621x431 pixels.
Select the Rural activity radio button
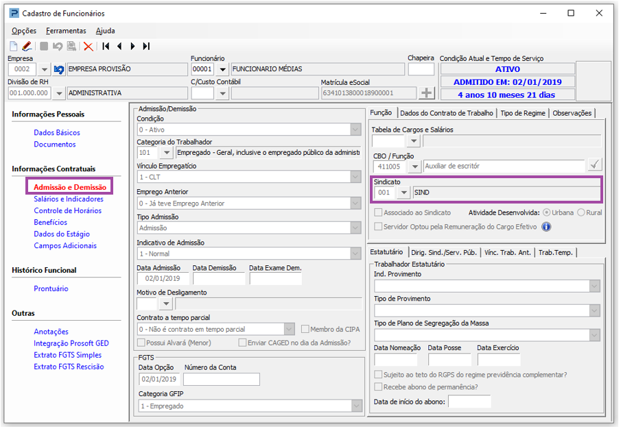581,213
